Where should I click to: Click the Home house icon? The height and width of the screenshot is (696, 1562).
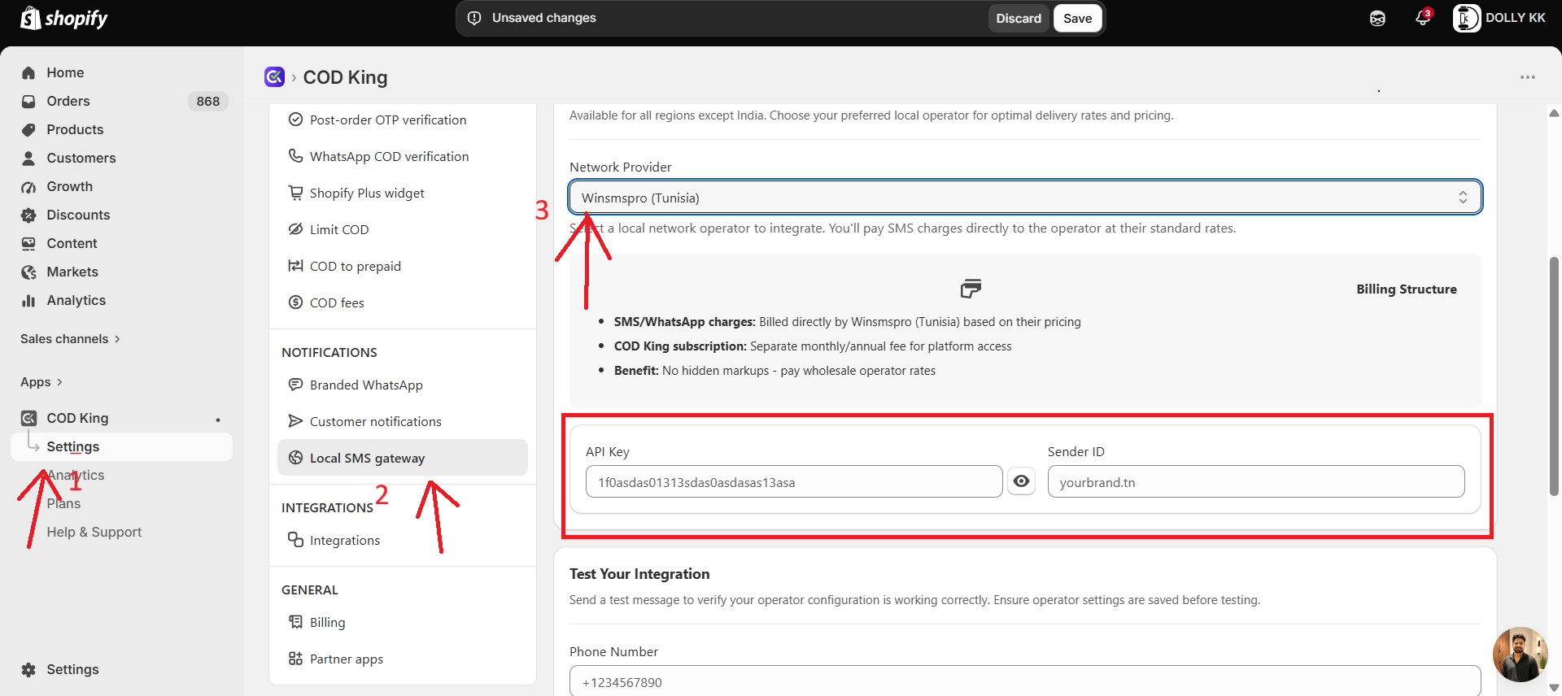(x=28, y=73)
